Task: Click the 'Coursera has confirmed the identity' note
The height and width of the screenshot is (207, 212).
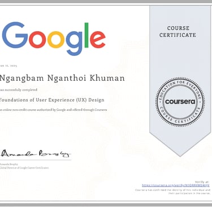Action: pyautogui.click(x=172, y=192)
